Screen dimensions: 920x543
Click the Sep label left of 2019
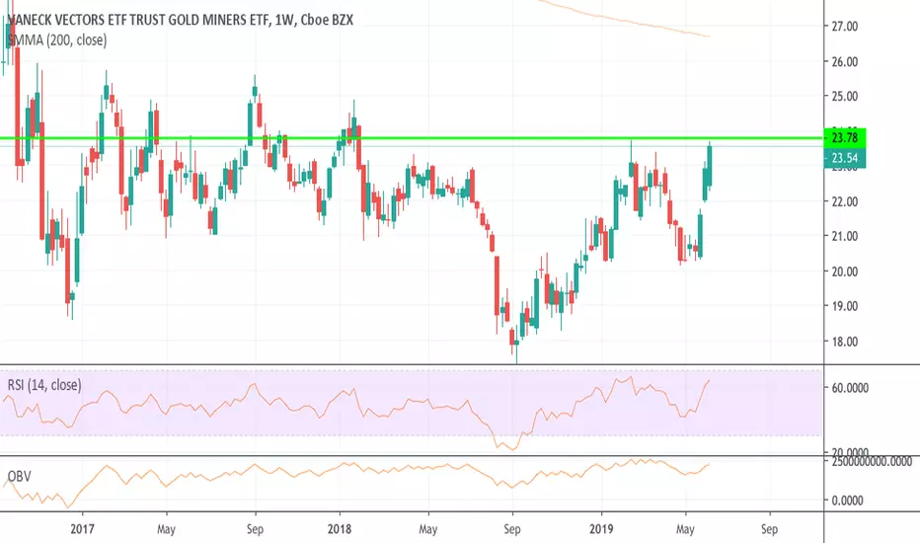pos(512,529)
